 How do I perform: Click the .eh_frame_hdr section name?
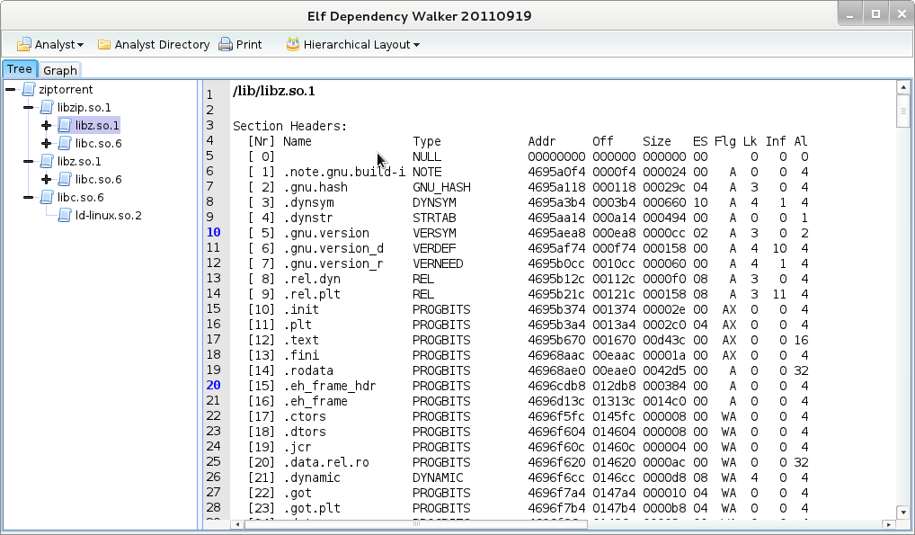click(330, 386)
